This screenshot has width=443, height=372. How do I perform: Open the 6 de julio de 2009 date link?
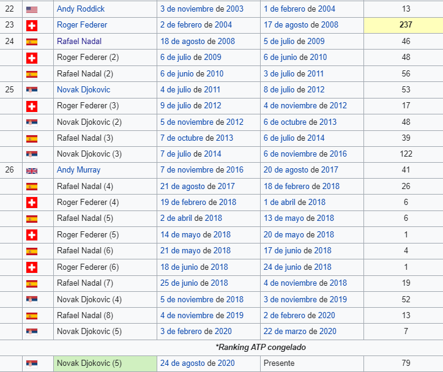pyautogui.click(x=191, y=58)
